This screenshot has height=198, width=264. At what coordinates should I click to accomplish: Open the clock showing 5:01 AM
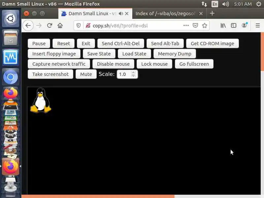(243, 4)
